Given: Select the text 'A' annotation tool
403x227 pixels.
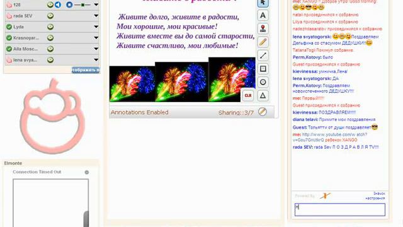Looking at the screenshot, I should [x=263, y=15].
